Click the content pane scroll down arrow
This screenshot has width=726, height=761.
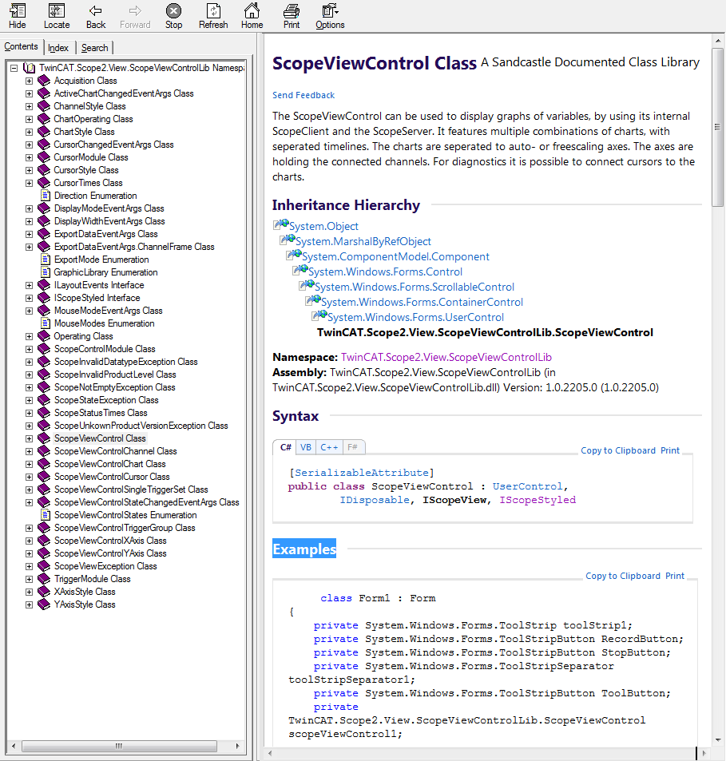(717, 740)
